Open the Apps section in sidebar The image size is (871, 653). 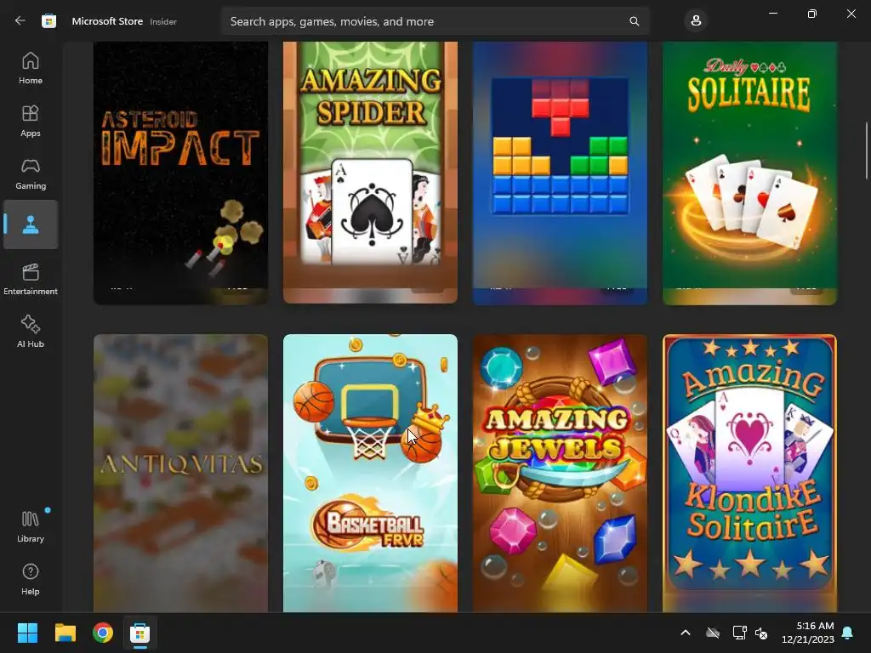click(31, 121)
